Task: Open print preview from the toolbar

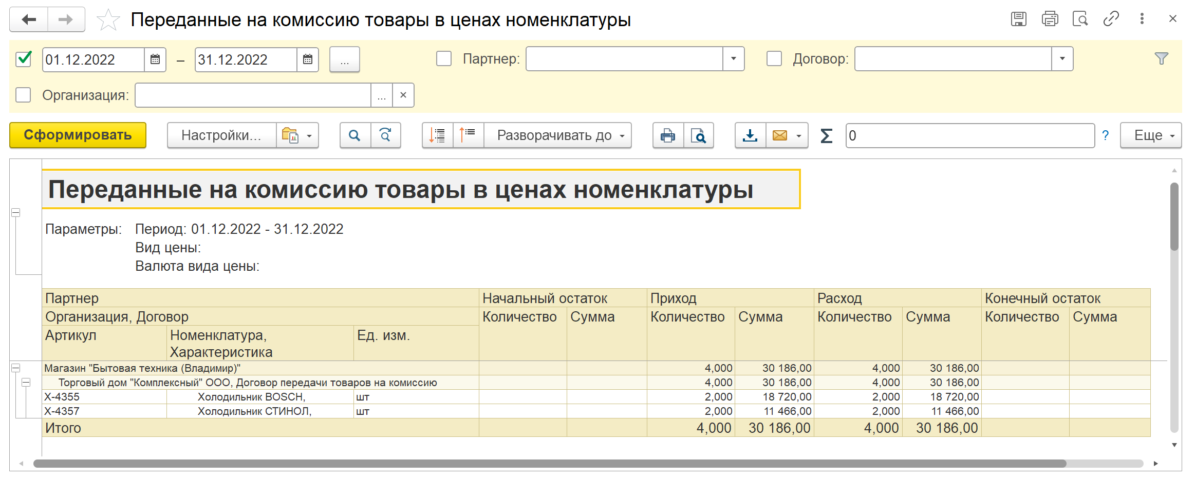Action: [x=698, y=135]
